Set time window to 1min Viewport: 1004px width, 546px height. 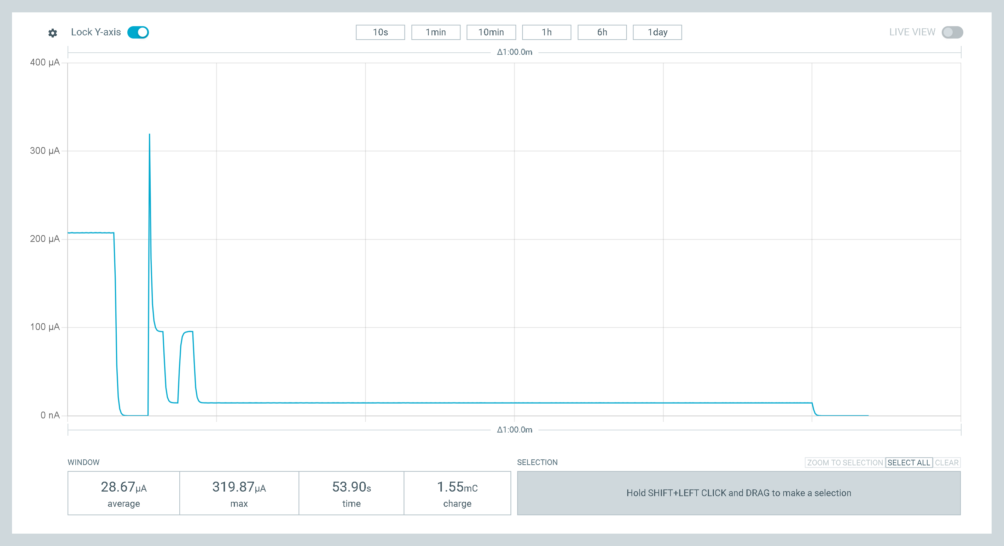pyautogui.click(x=435, y=32)
